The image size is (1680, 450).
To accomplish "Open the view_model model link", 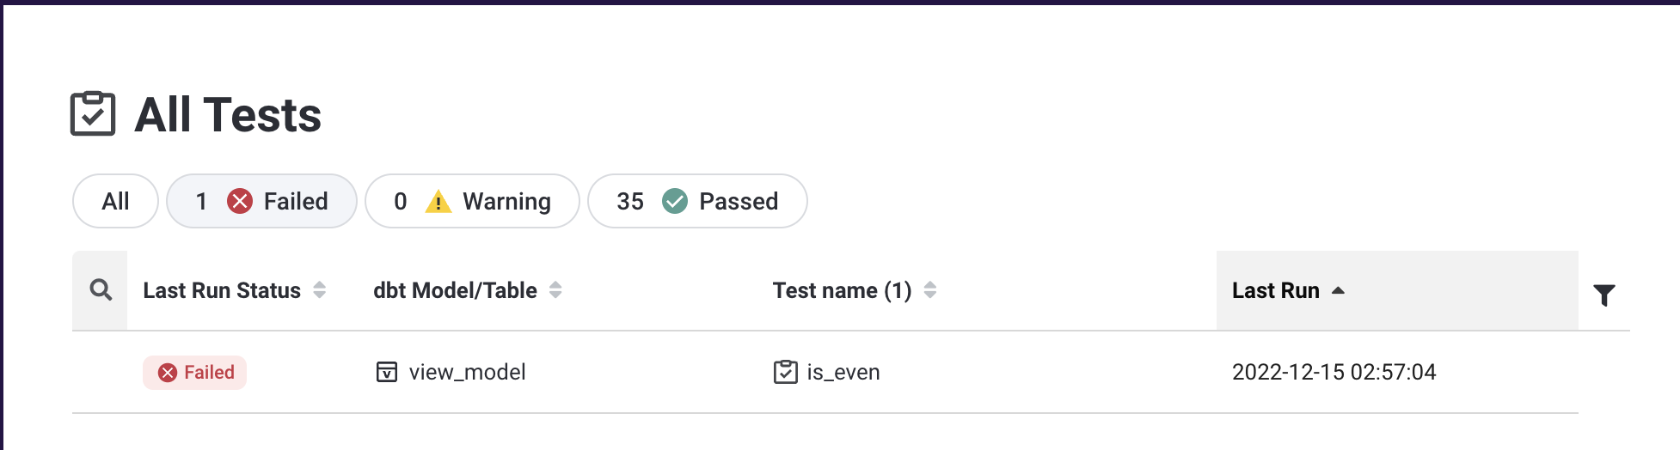I will pos(467,372).
